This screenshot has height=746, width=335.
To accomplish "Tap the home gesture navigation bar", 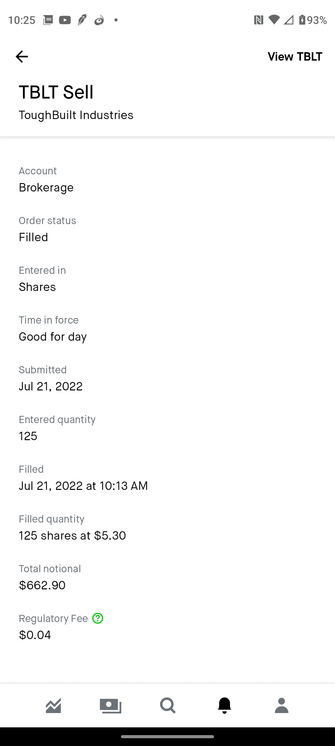I will coord(167,736).
